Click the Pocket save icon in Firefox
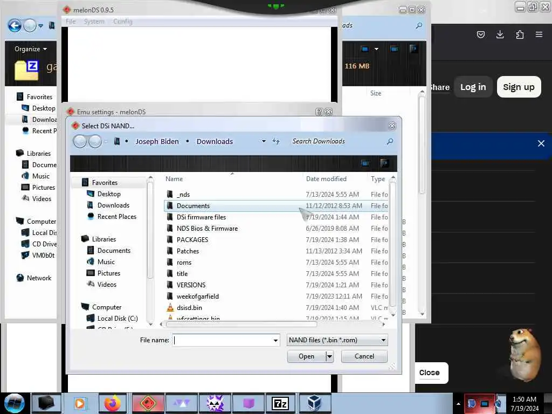552x414 pixels. coord(480,34)
